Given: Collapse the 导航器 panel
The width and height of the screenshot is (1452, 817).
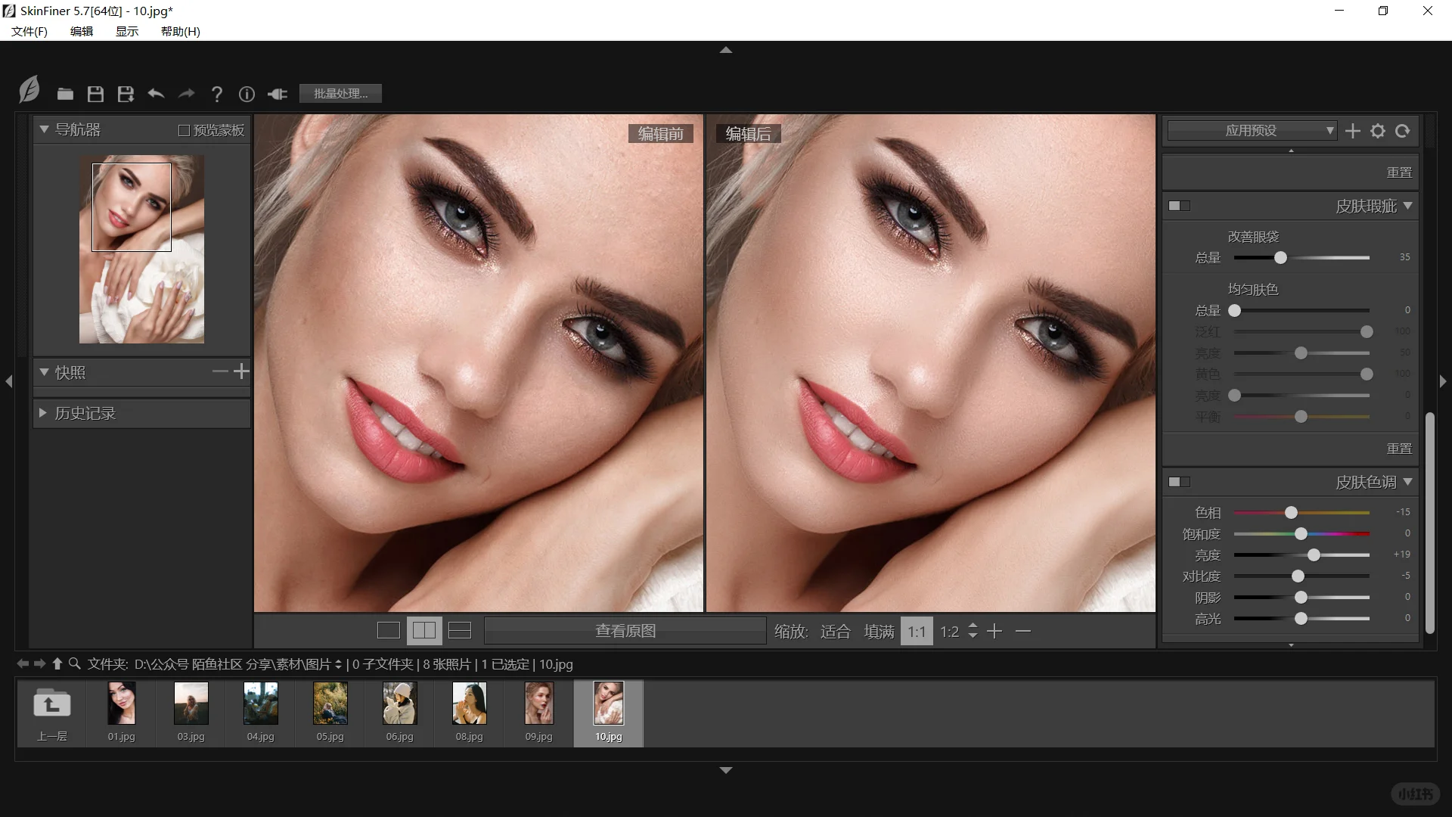Looking at the screenshot, I should click(44, 129).
